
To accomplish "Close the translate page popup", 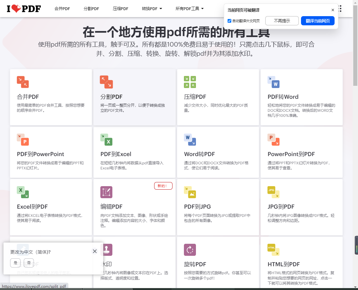I will click(x=333, y=10).
